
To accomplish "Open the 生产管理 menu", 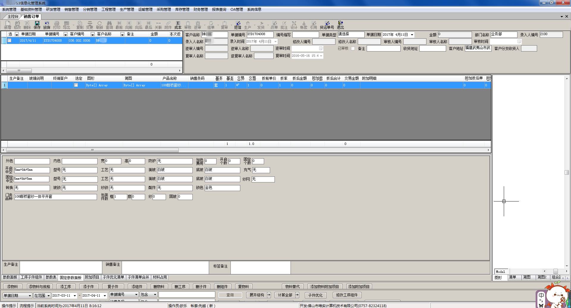I will [x=127, y=10].
